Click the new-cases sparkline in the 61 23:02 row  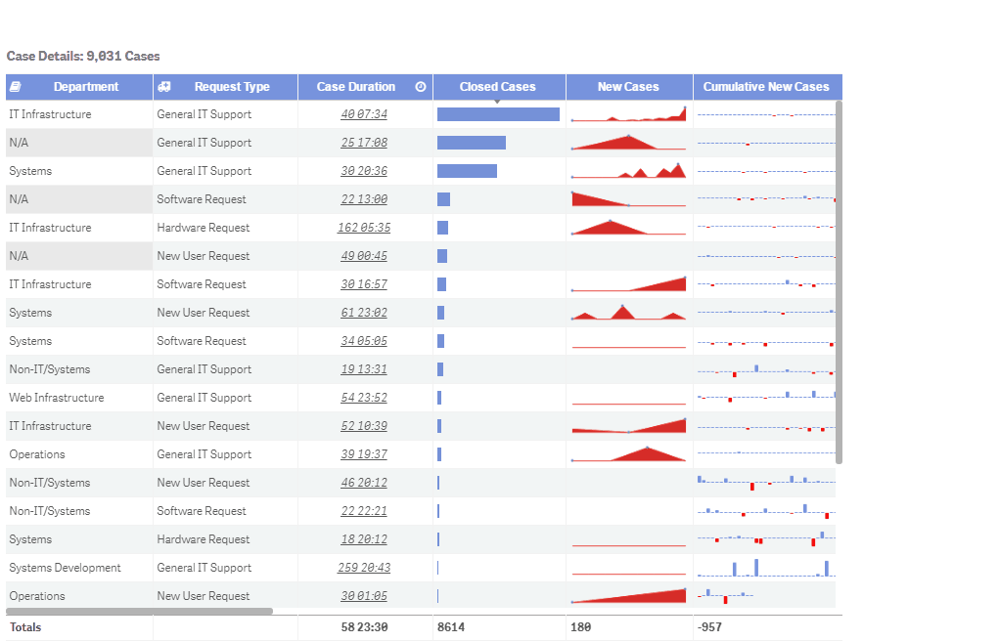click(629, 313)
